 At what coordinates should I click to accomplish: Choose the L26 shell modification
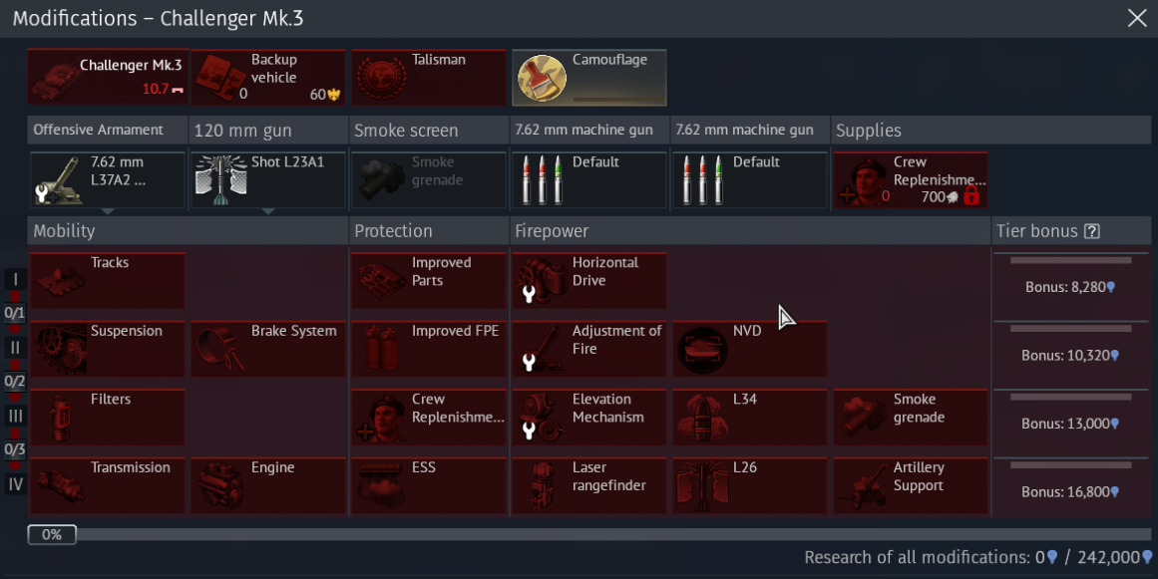click(750, 485)
